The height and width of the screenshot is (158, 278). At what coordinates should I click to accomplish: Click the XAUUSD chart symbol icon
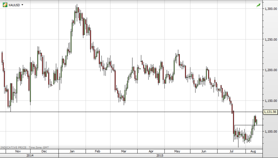[5, 5]
